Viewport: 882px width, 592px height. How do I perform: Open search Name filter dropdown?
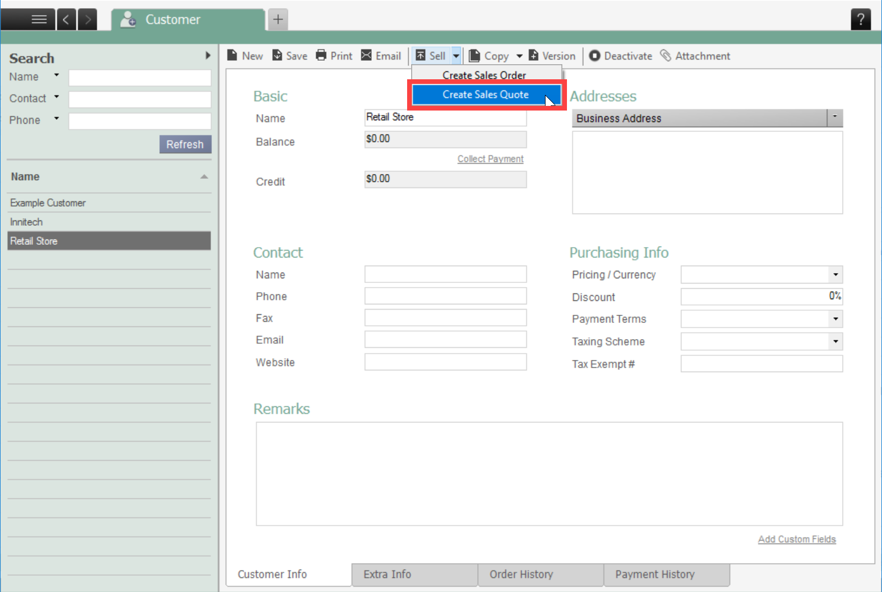(x=56, y=75)
